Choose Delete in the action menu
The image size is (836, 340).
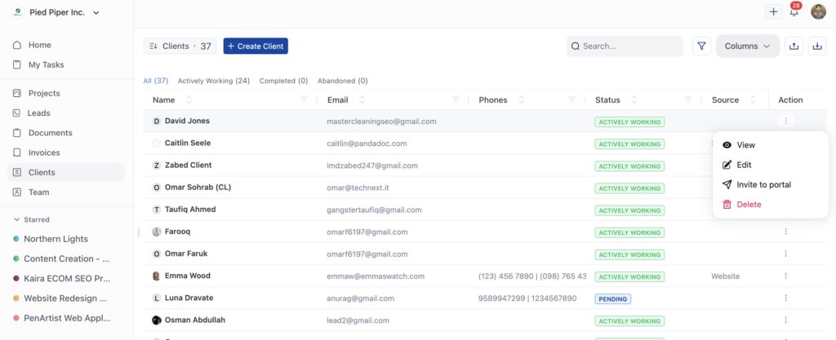[x=748, y=204]
